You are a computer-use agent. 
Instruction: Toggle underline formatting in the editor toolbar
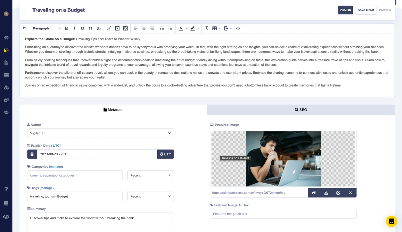pyautogui.click(x=82, y=28)
